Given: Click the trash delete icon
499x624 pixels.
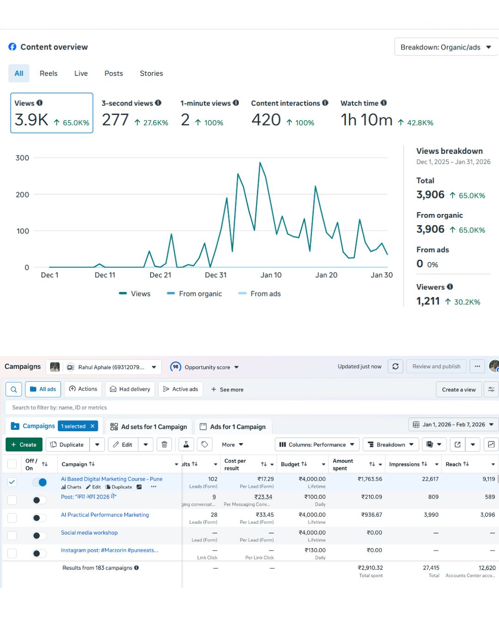Looking at the screenshot, I should click(164, 444).
